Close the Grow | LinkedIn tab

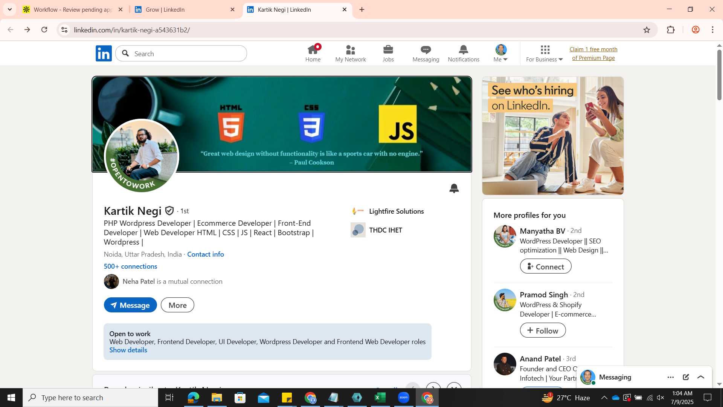point(232,9)
